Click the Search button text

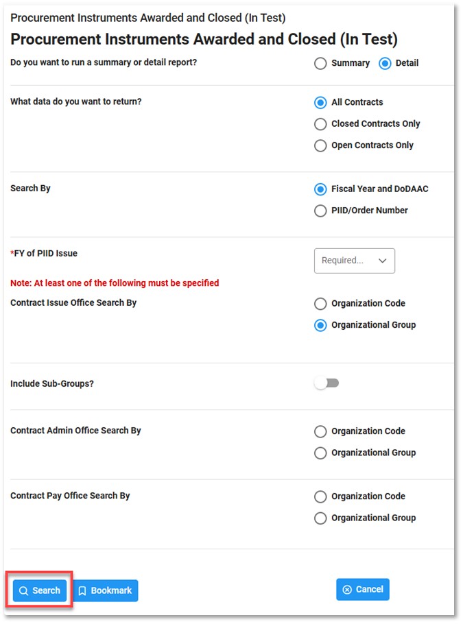point(46,590)
